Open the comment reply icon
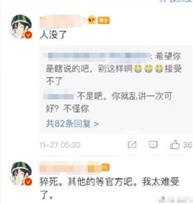 153,145
